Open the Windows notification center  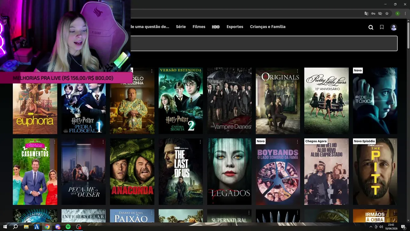[403, 227]
